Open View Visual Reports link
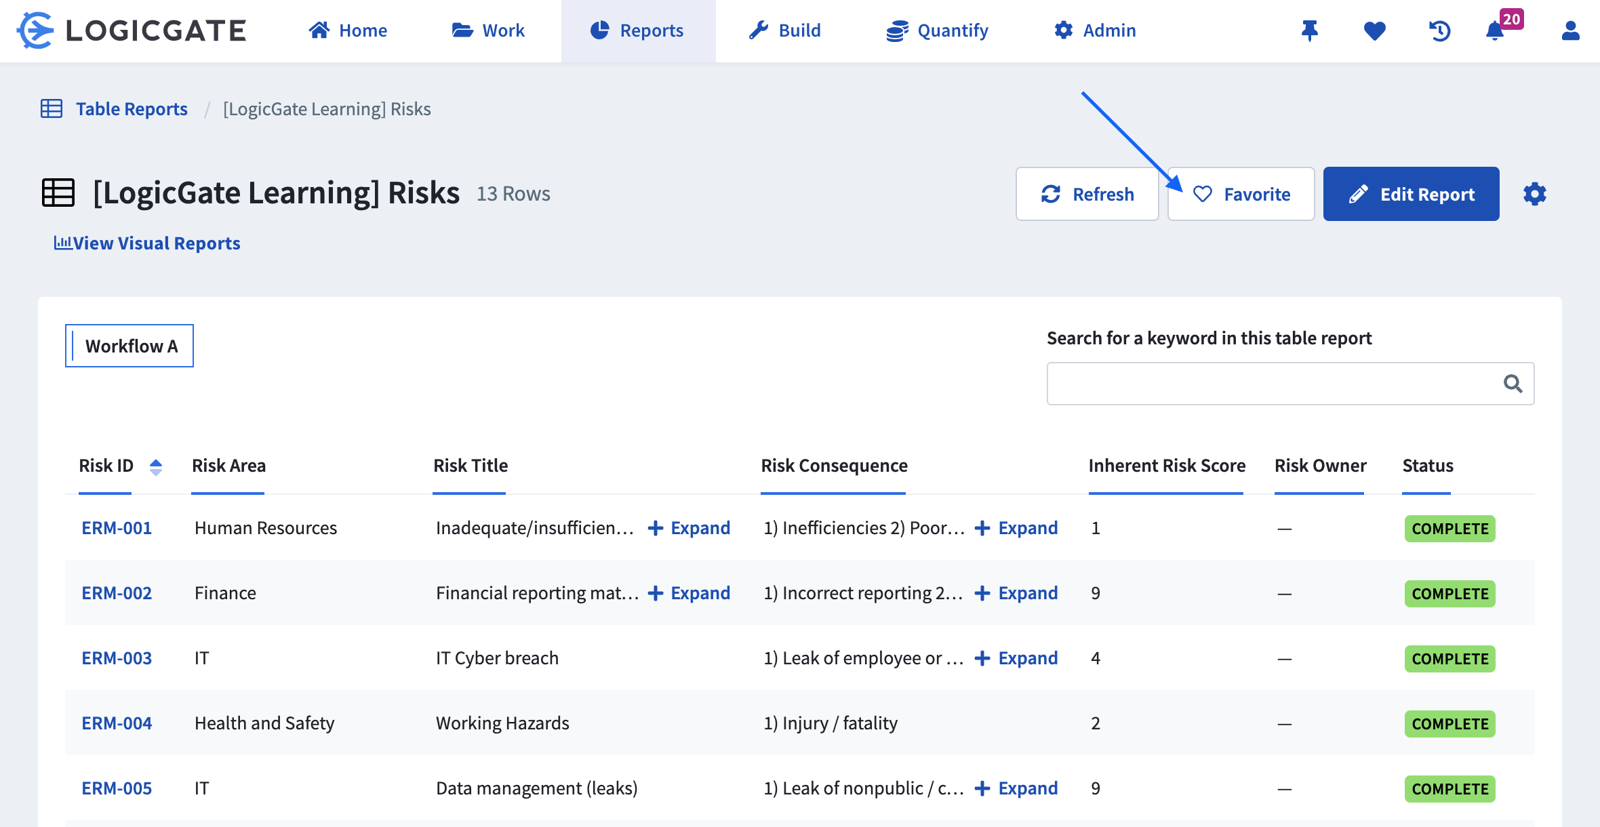 (147, 243)
